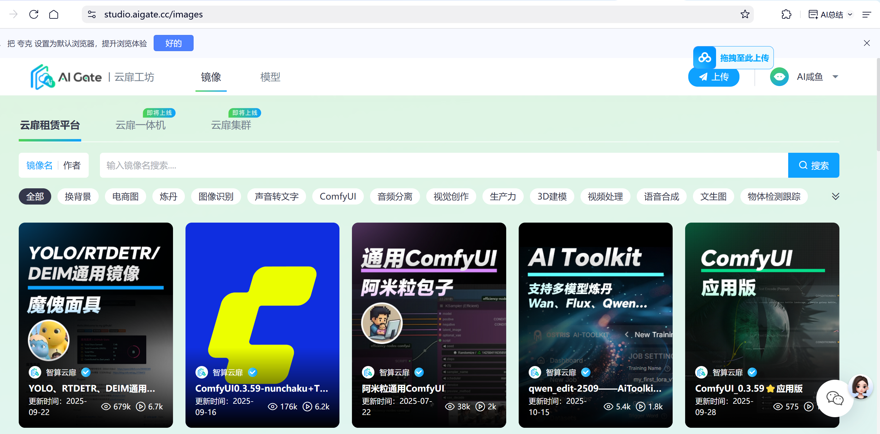Filter by 生产力 category

coord(503,196)
